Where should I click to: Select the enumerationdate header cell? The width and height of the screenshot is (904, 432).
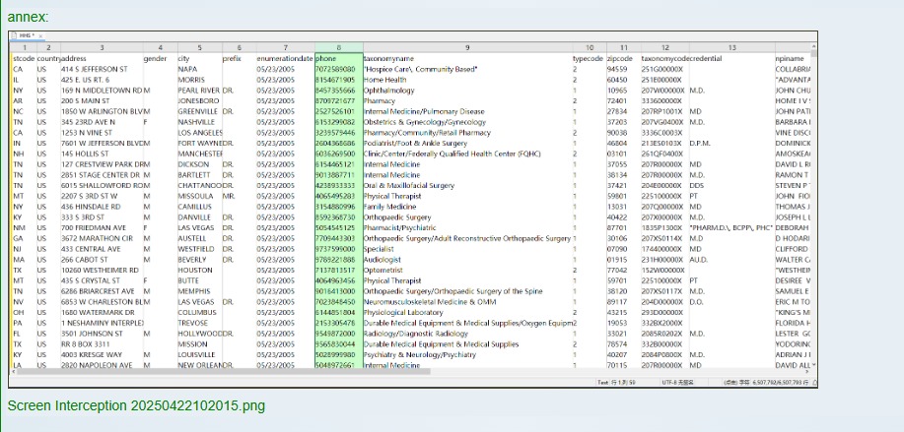point(285,59)
